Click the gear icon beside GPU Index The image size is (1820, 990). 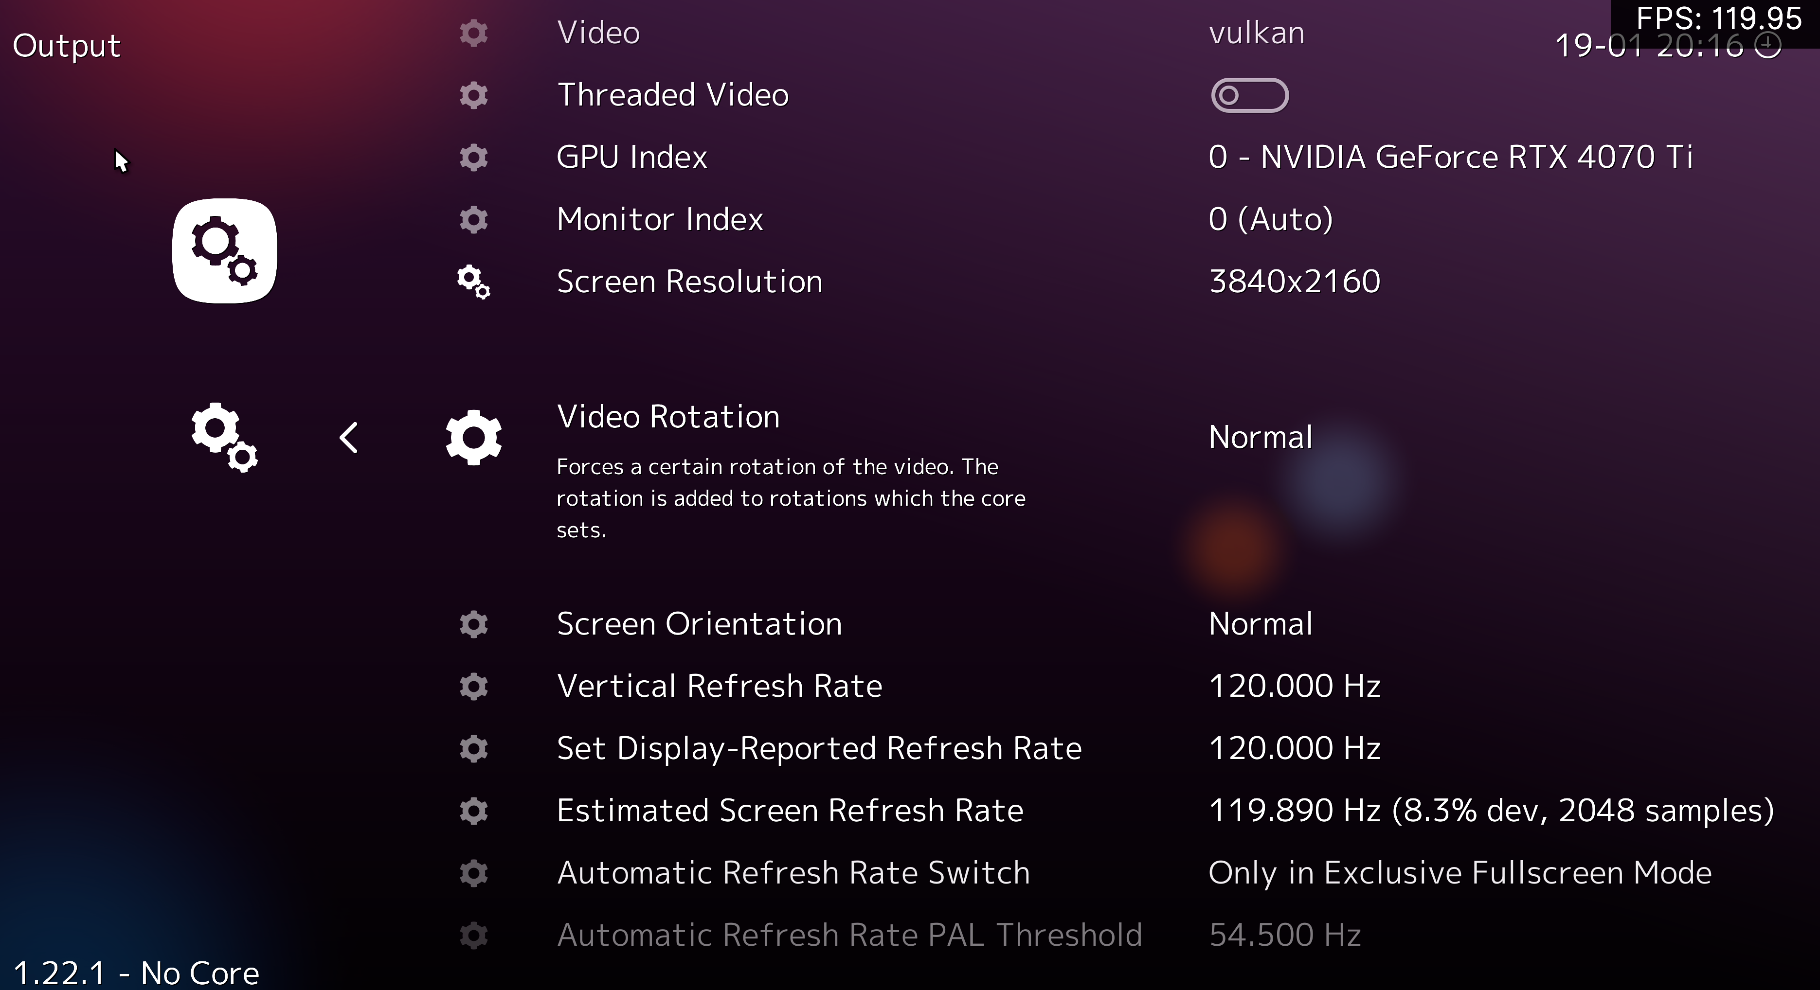(473, 158)
